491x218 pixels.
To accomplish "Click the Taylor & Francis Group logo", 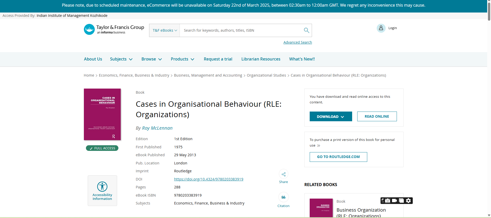I will tap(114, 30).
